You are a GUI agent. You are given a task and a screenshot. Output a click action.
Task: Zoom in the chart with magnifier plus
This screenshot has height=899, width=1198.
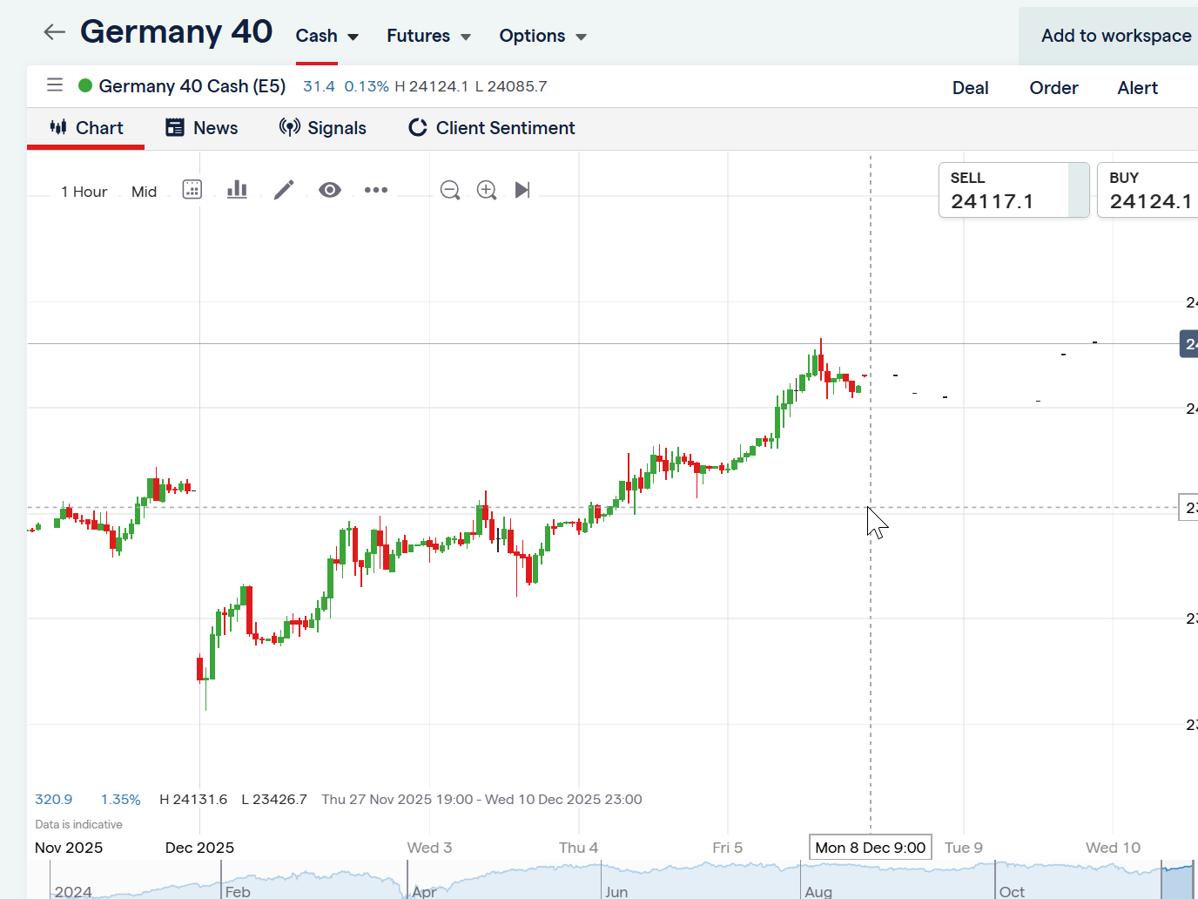[487, 190]
